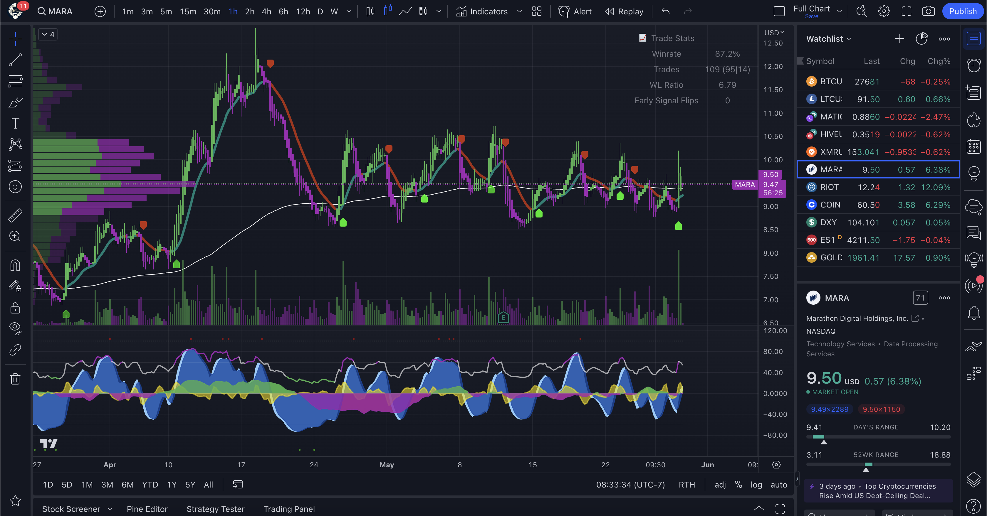
Task: Expand the timeframe interval dropdown
Action: [349, 11]
